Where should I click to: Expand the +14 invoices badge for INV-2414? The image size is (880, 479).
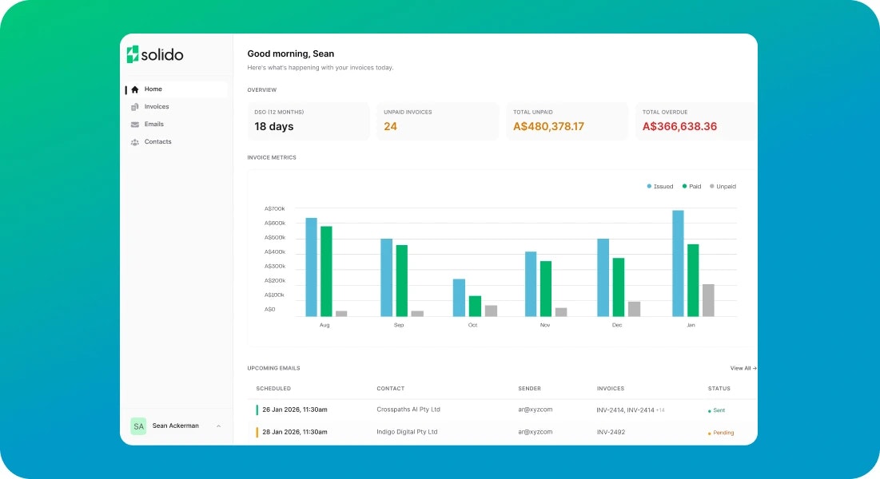661,410
